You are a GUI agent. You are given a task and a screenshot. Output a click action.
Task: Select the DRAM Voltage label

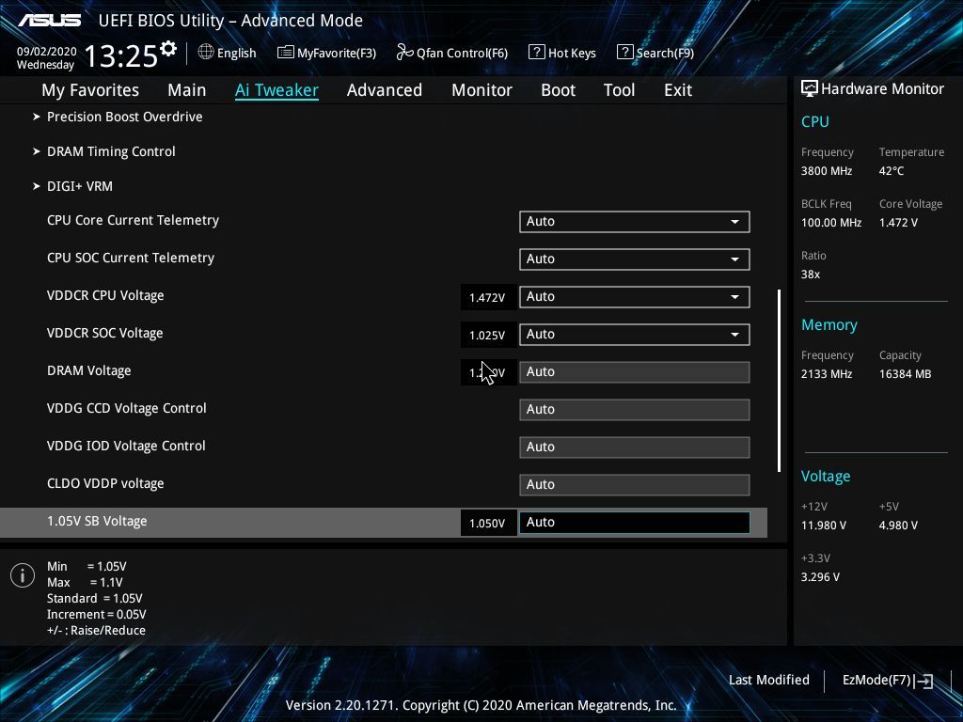coord(89,370)
